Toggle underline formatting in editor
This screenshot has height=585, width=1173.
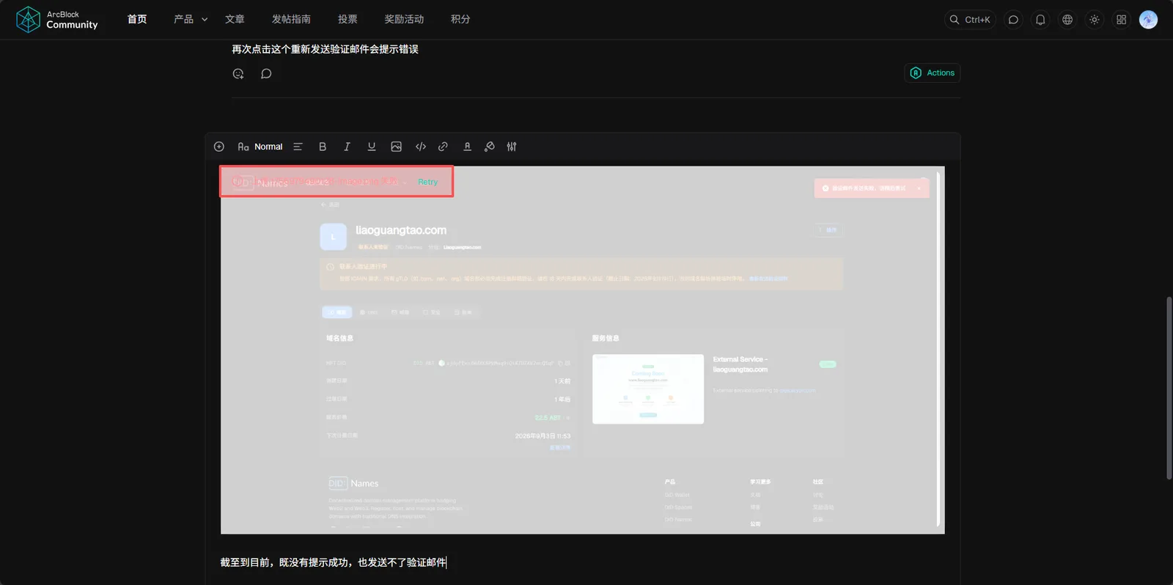[x=372, y=147]
